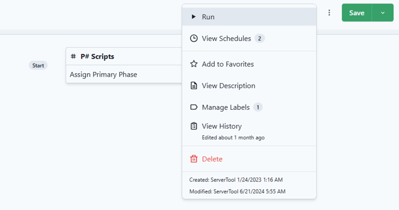This screenshot has width=399, height=210.
Task: Click the clipboard icon beside View History
Action: click(x=194, y=126)
